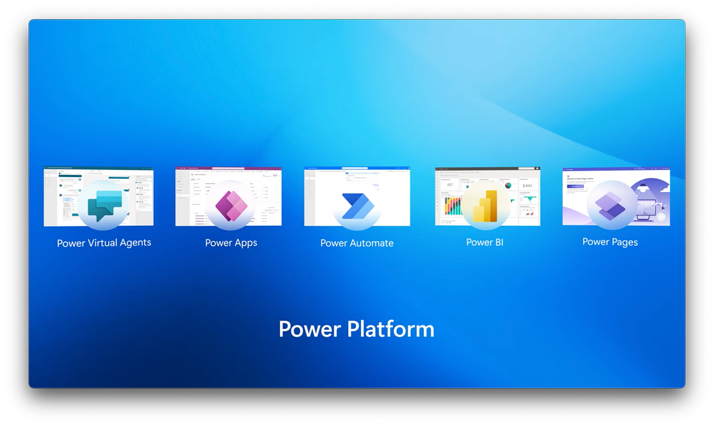This screenshot has width=714, height=426.
Task: Select the Power Apps diamond logo
Action: [x=231, y=206]
